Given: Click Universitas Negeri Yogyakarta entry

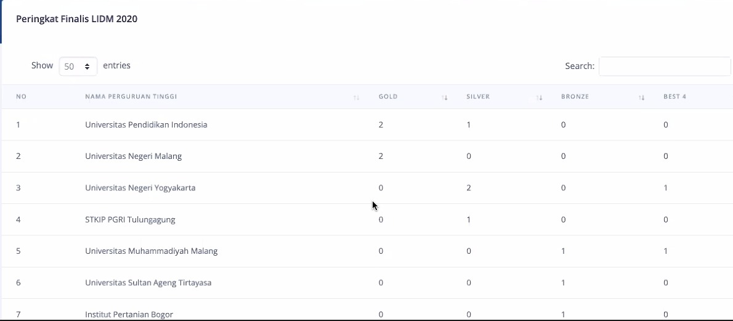Looking at the screenshot, I should (x=140, y=188).
